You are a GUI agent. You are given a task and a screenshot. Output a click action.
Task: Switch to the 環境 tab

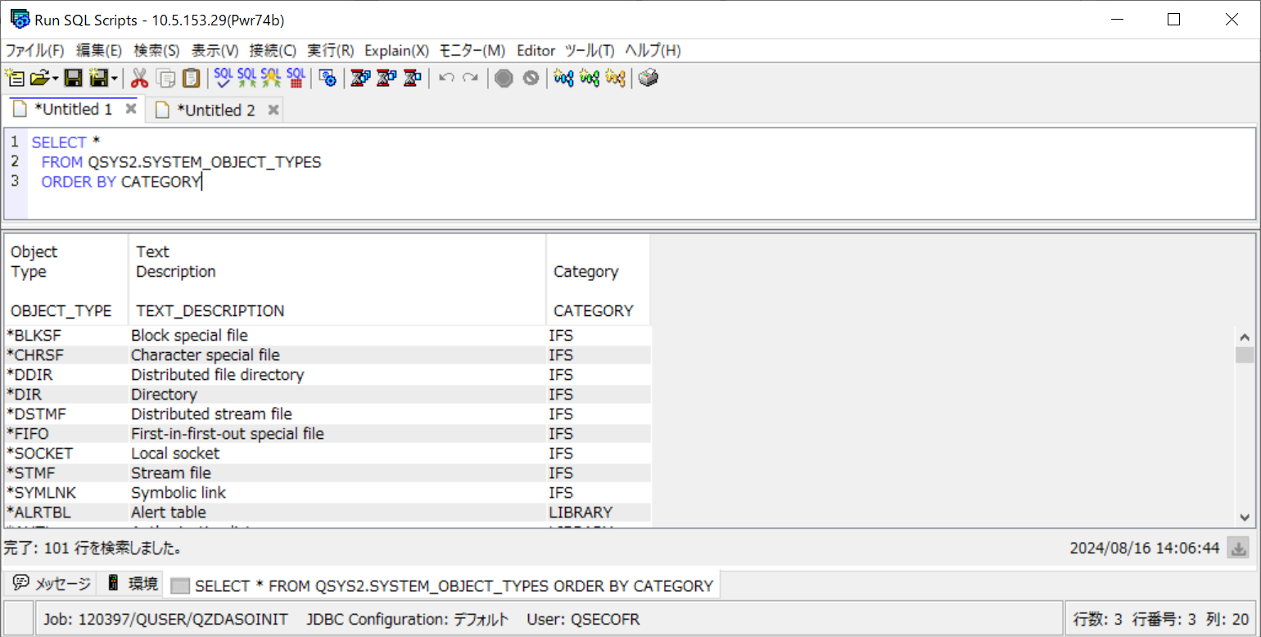[132, 584]
